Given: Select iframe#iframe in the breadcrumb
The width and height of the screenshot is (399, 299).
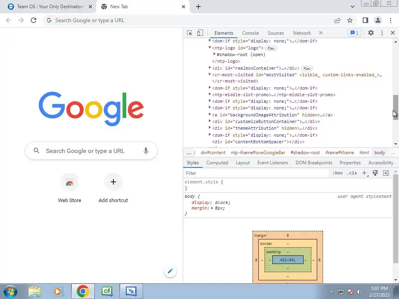Looking at the screenshot, I should [x=339, y=153].
